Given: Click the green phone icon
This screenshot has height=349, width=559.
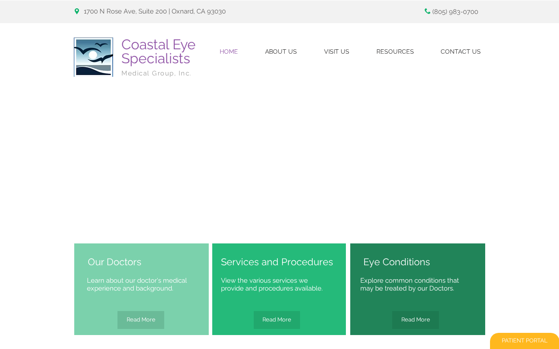Looking at the screenshot, I should pos(428,11).
